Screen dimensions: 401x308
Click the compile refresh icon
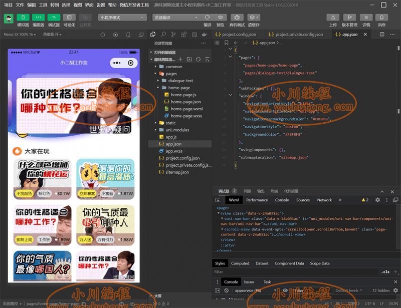pos(208,18)
